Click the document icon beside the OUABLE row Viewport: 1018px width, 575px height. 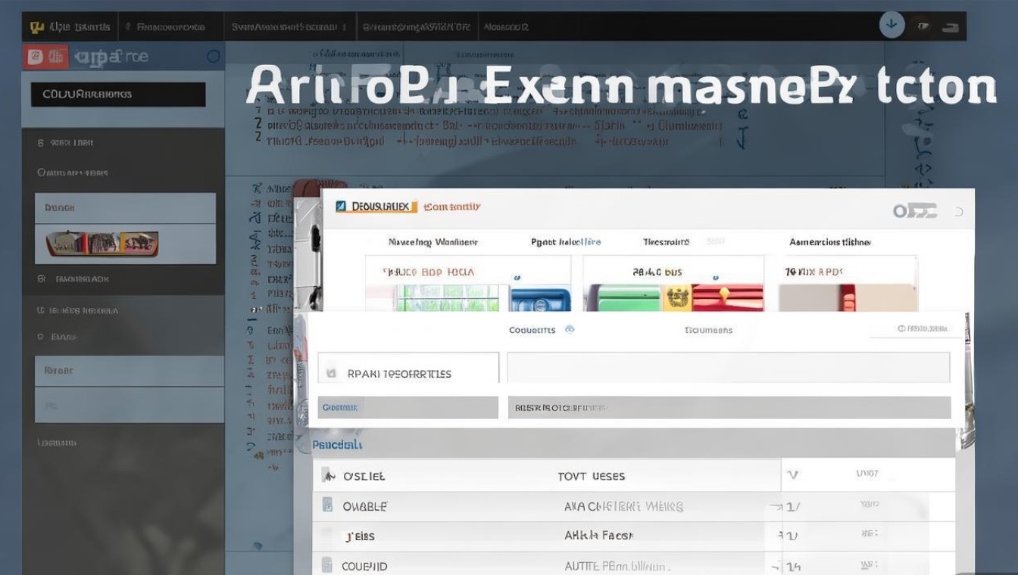click(327, 505)
